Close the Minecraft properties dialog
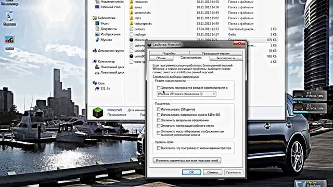This screenshot has height=187, width=333. click(x=239, y=44)
